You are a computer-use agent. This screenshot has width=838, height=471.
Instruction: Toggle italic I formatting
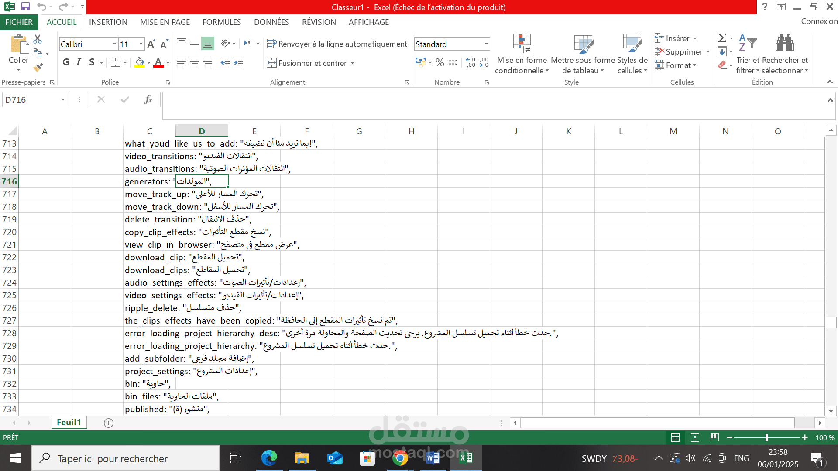(79, 62)
